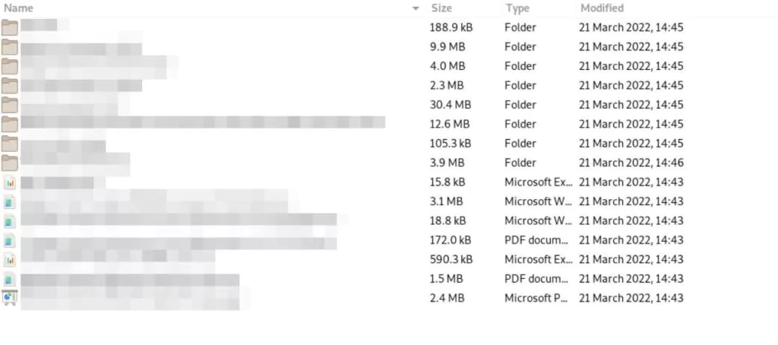This screenshot has width=778, height=345.
Task: Click the sort arrow beside Name column
Action: [416, 8]
